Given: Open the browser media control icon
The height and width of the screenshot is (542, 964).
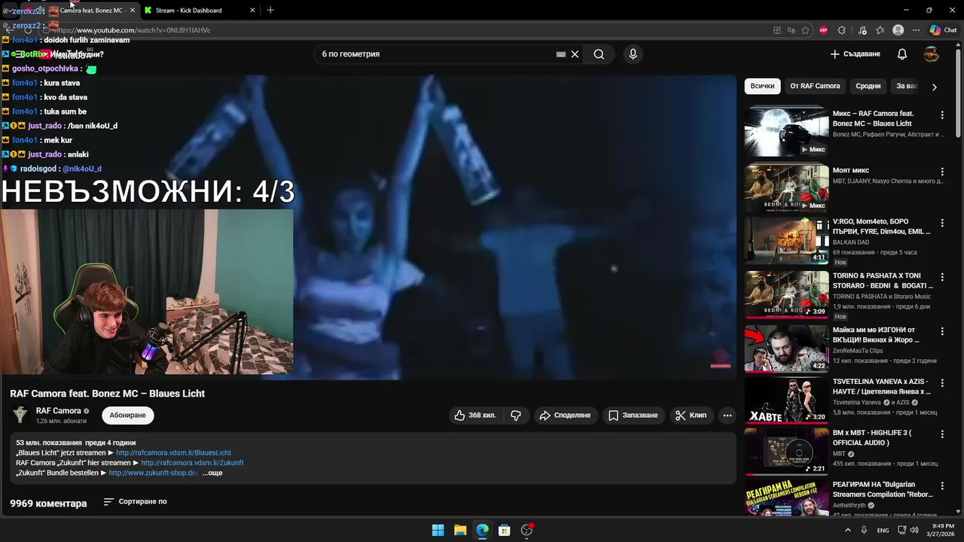Looking at the screenshot, I should coord(862,30).
